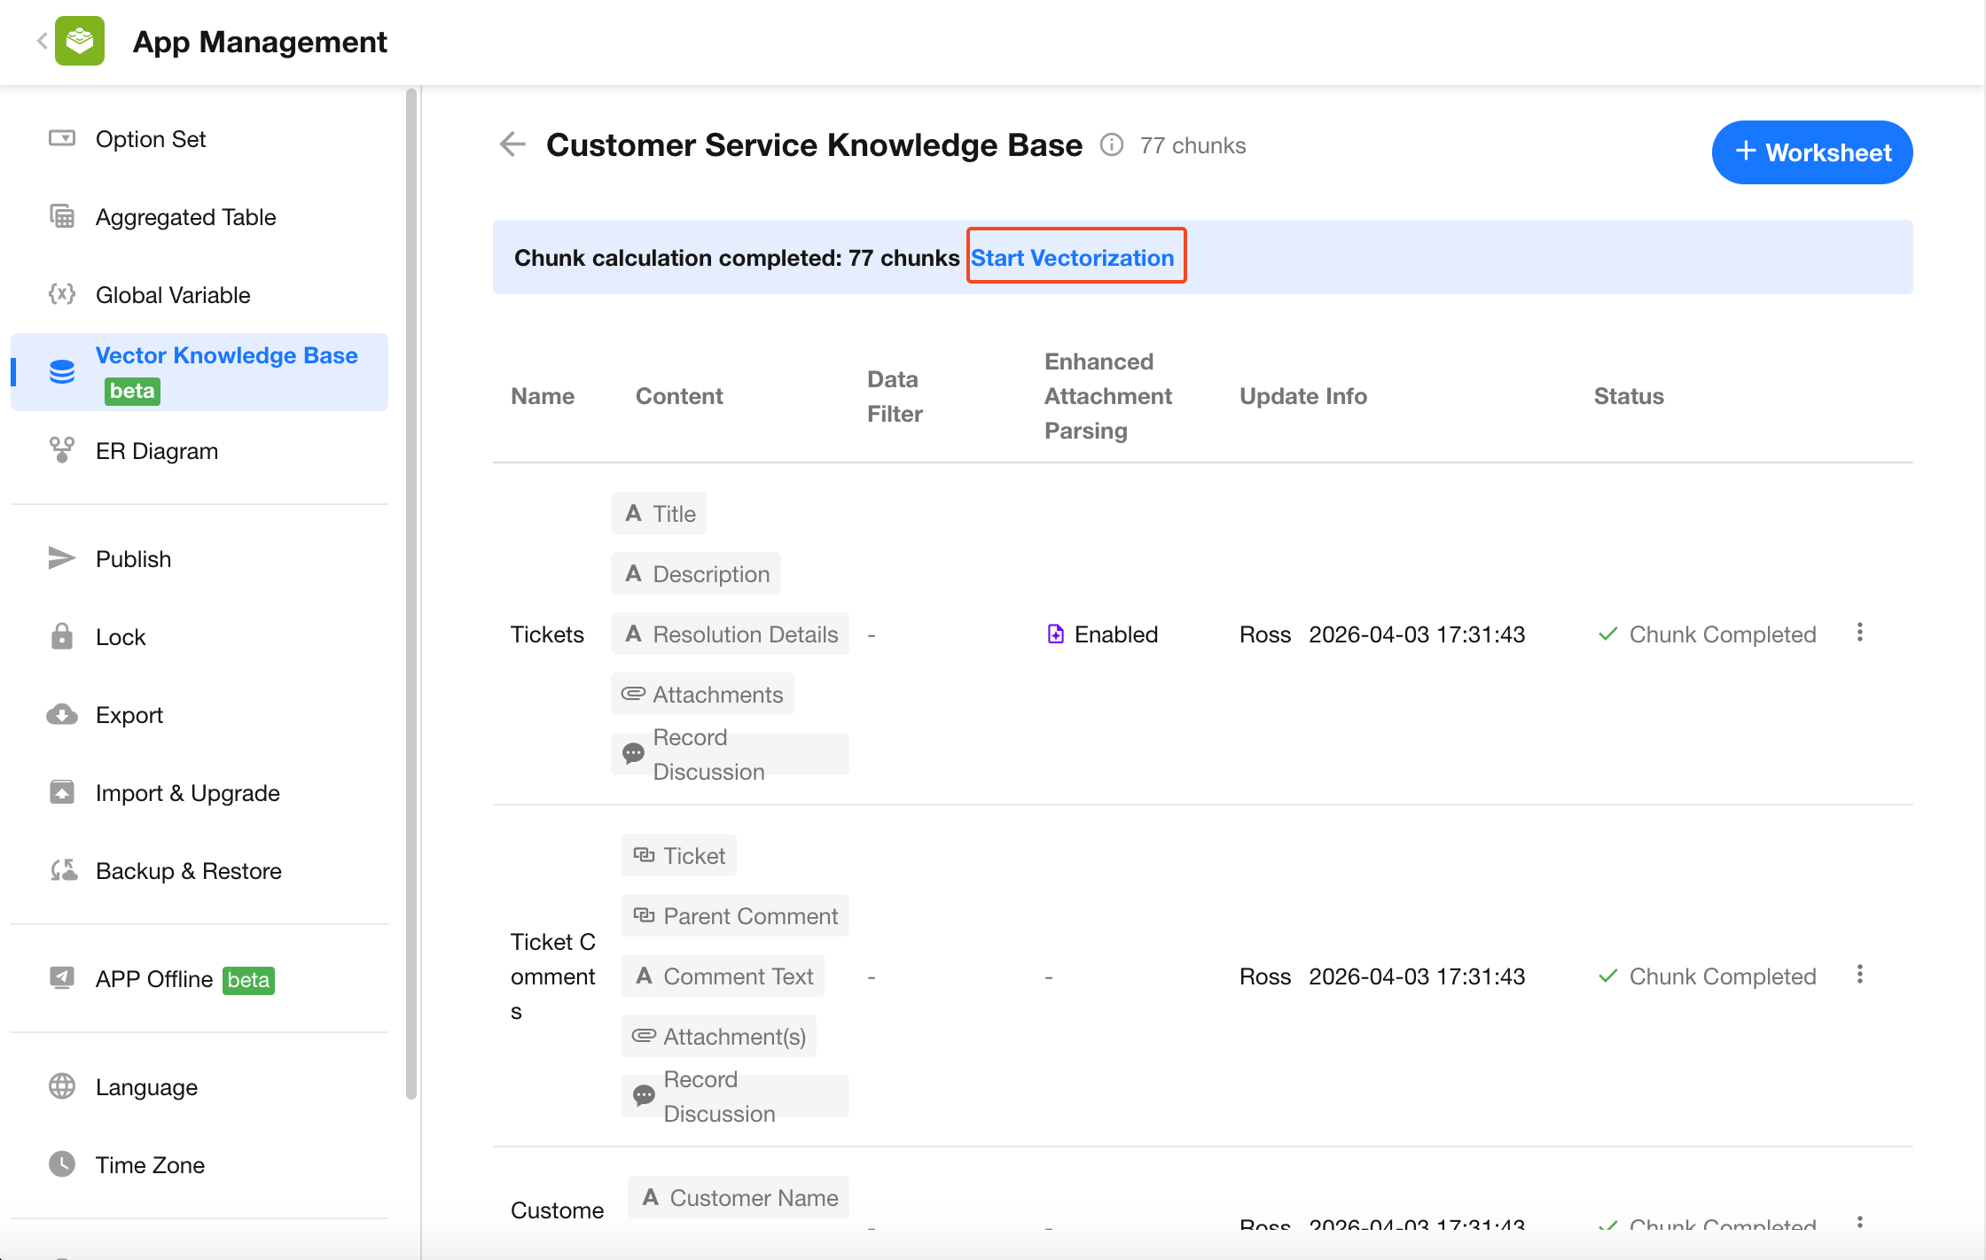The height and width of the screenshot is (1260, 1986).
Task: Click the add Worksheet button
Action: click(1811, 152)
